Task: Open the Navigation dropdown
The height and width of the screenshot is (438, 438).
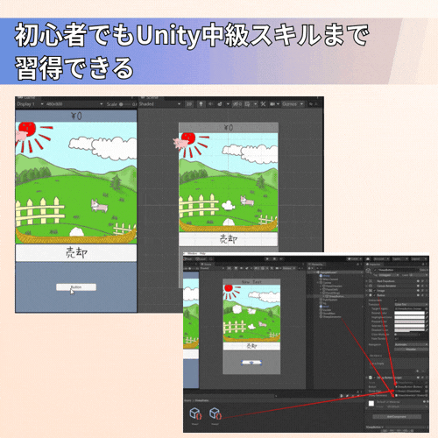Action: tap(411, 344)
